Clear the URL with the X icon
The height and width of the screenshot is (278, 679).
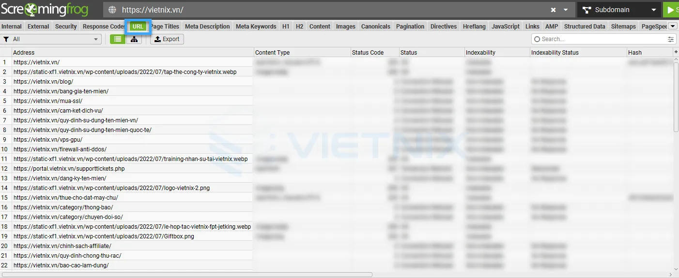click(x=554, y=10)
